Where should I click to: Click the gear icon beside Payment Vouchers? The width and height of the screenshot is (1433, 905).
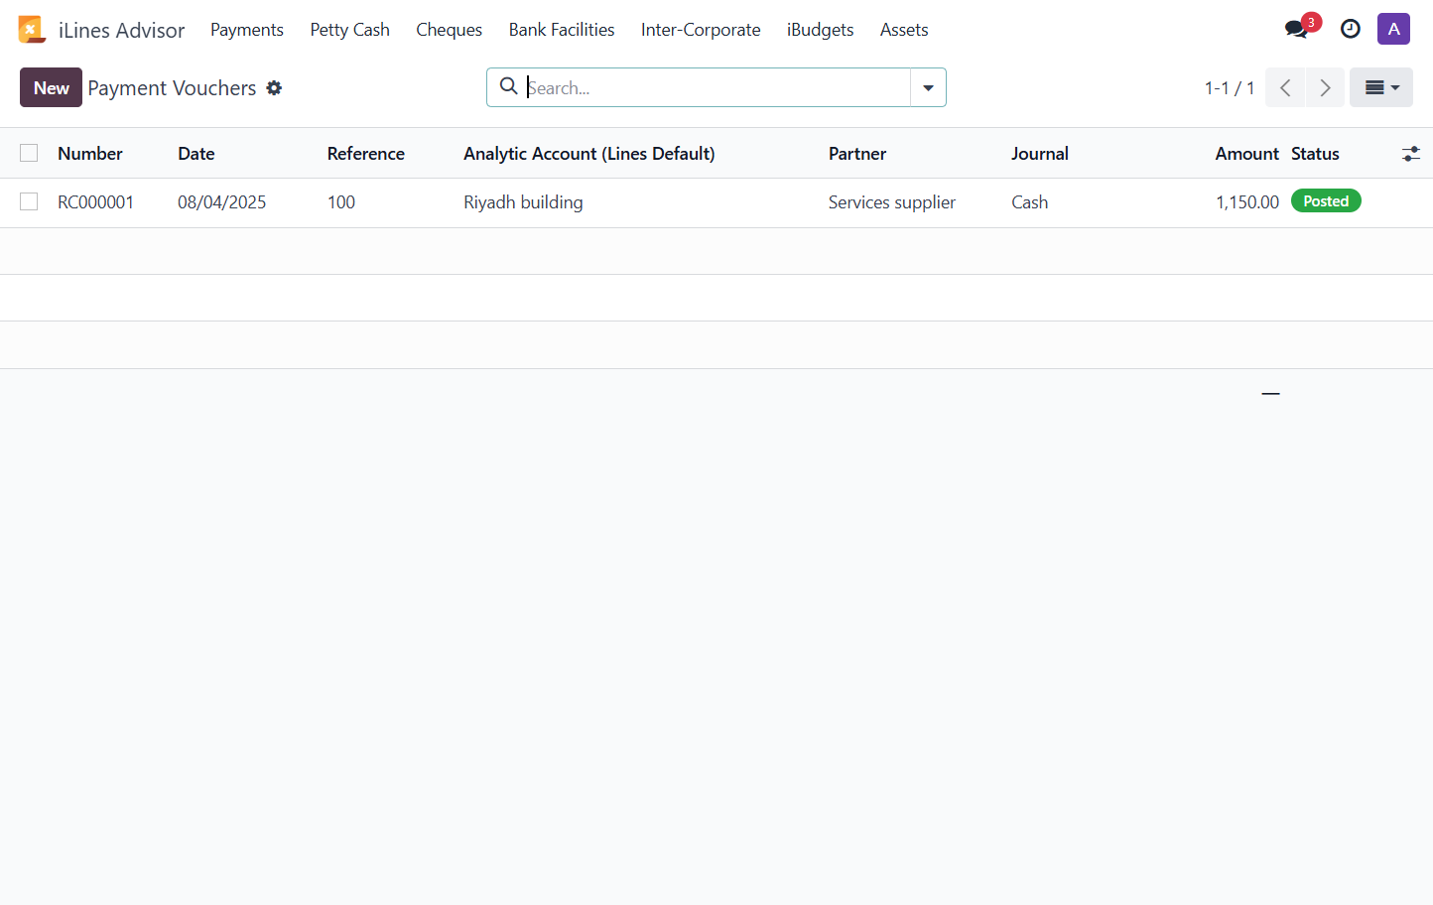point(274,88)
